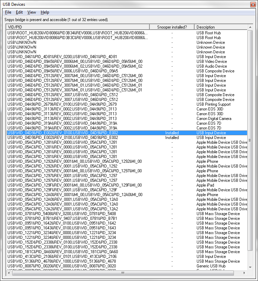This screenshot has width=258, height=281.
Task: Click the vertical scrollbar down arrow
Action: click(x=250, y=267)
